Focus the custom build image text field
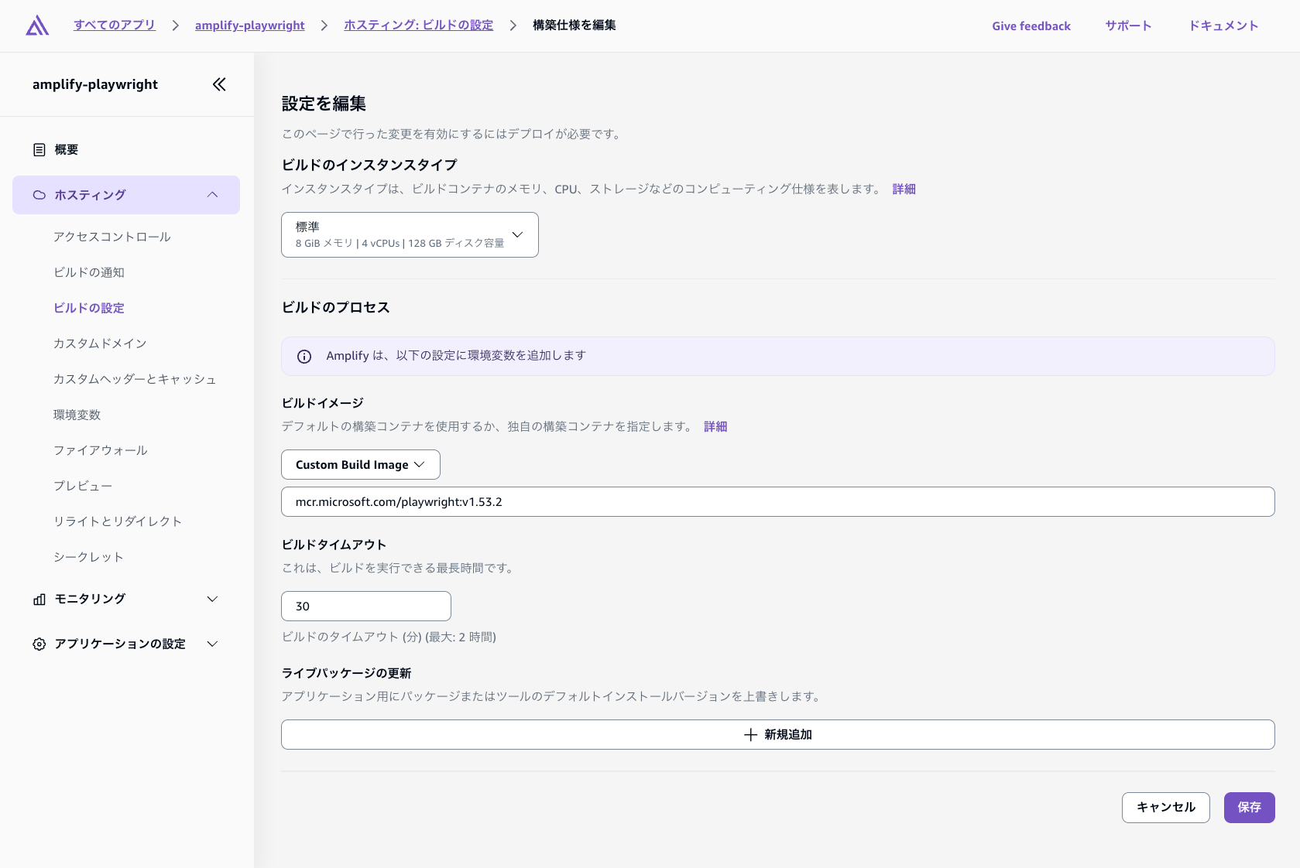 pos(777,502)
